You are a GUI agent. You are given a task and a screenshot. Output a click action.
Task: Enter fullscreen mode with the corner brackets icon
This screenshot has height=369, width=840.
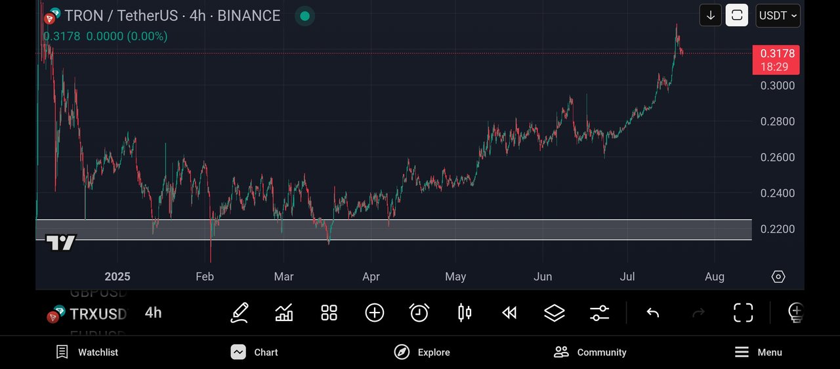[x=743, y=313]
